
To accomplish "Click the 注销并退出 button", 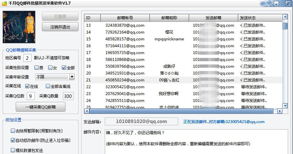I will pyautogui.click(x=60, y=27).
